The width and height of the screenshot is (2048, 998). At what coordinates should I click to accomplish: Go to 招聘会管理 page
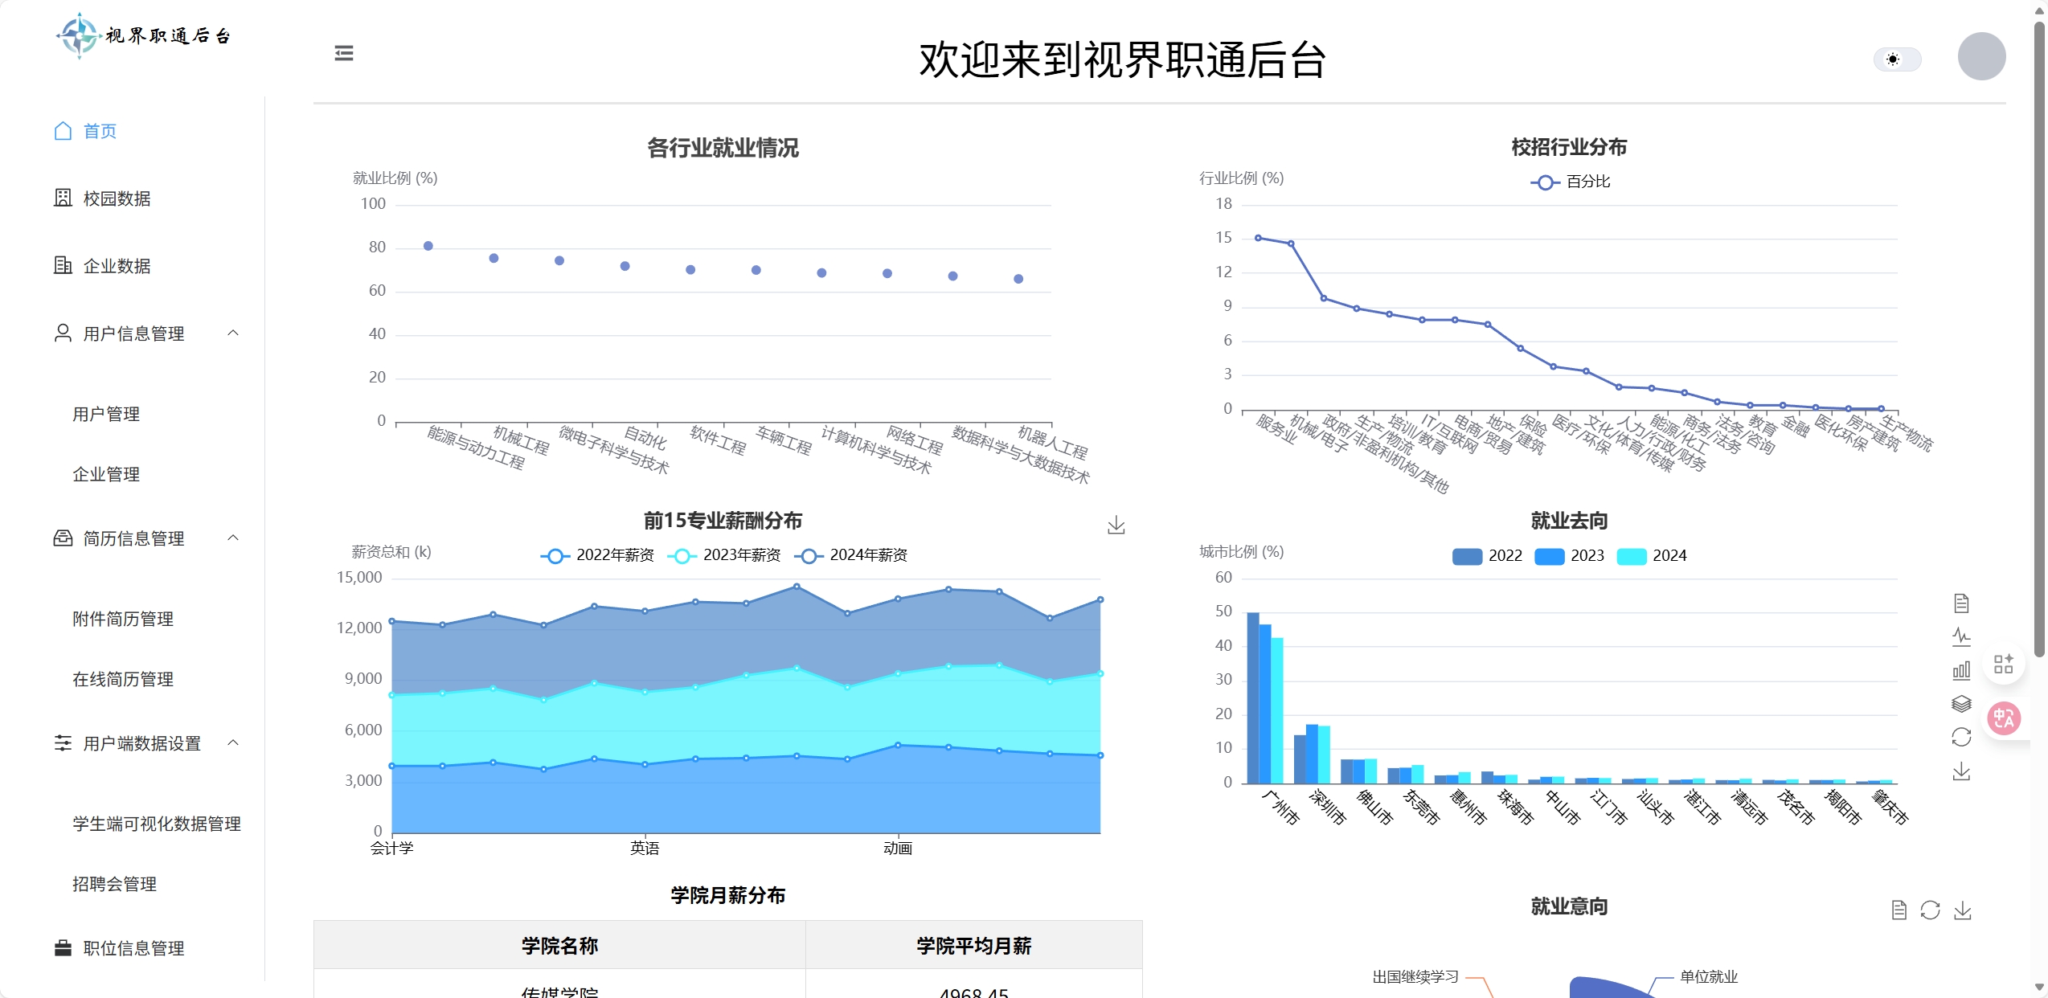click(x=114, y=884)
